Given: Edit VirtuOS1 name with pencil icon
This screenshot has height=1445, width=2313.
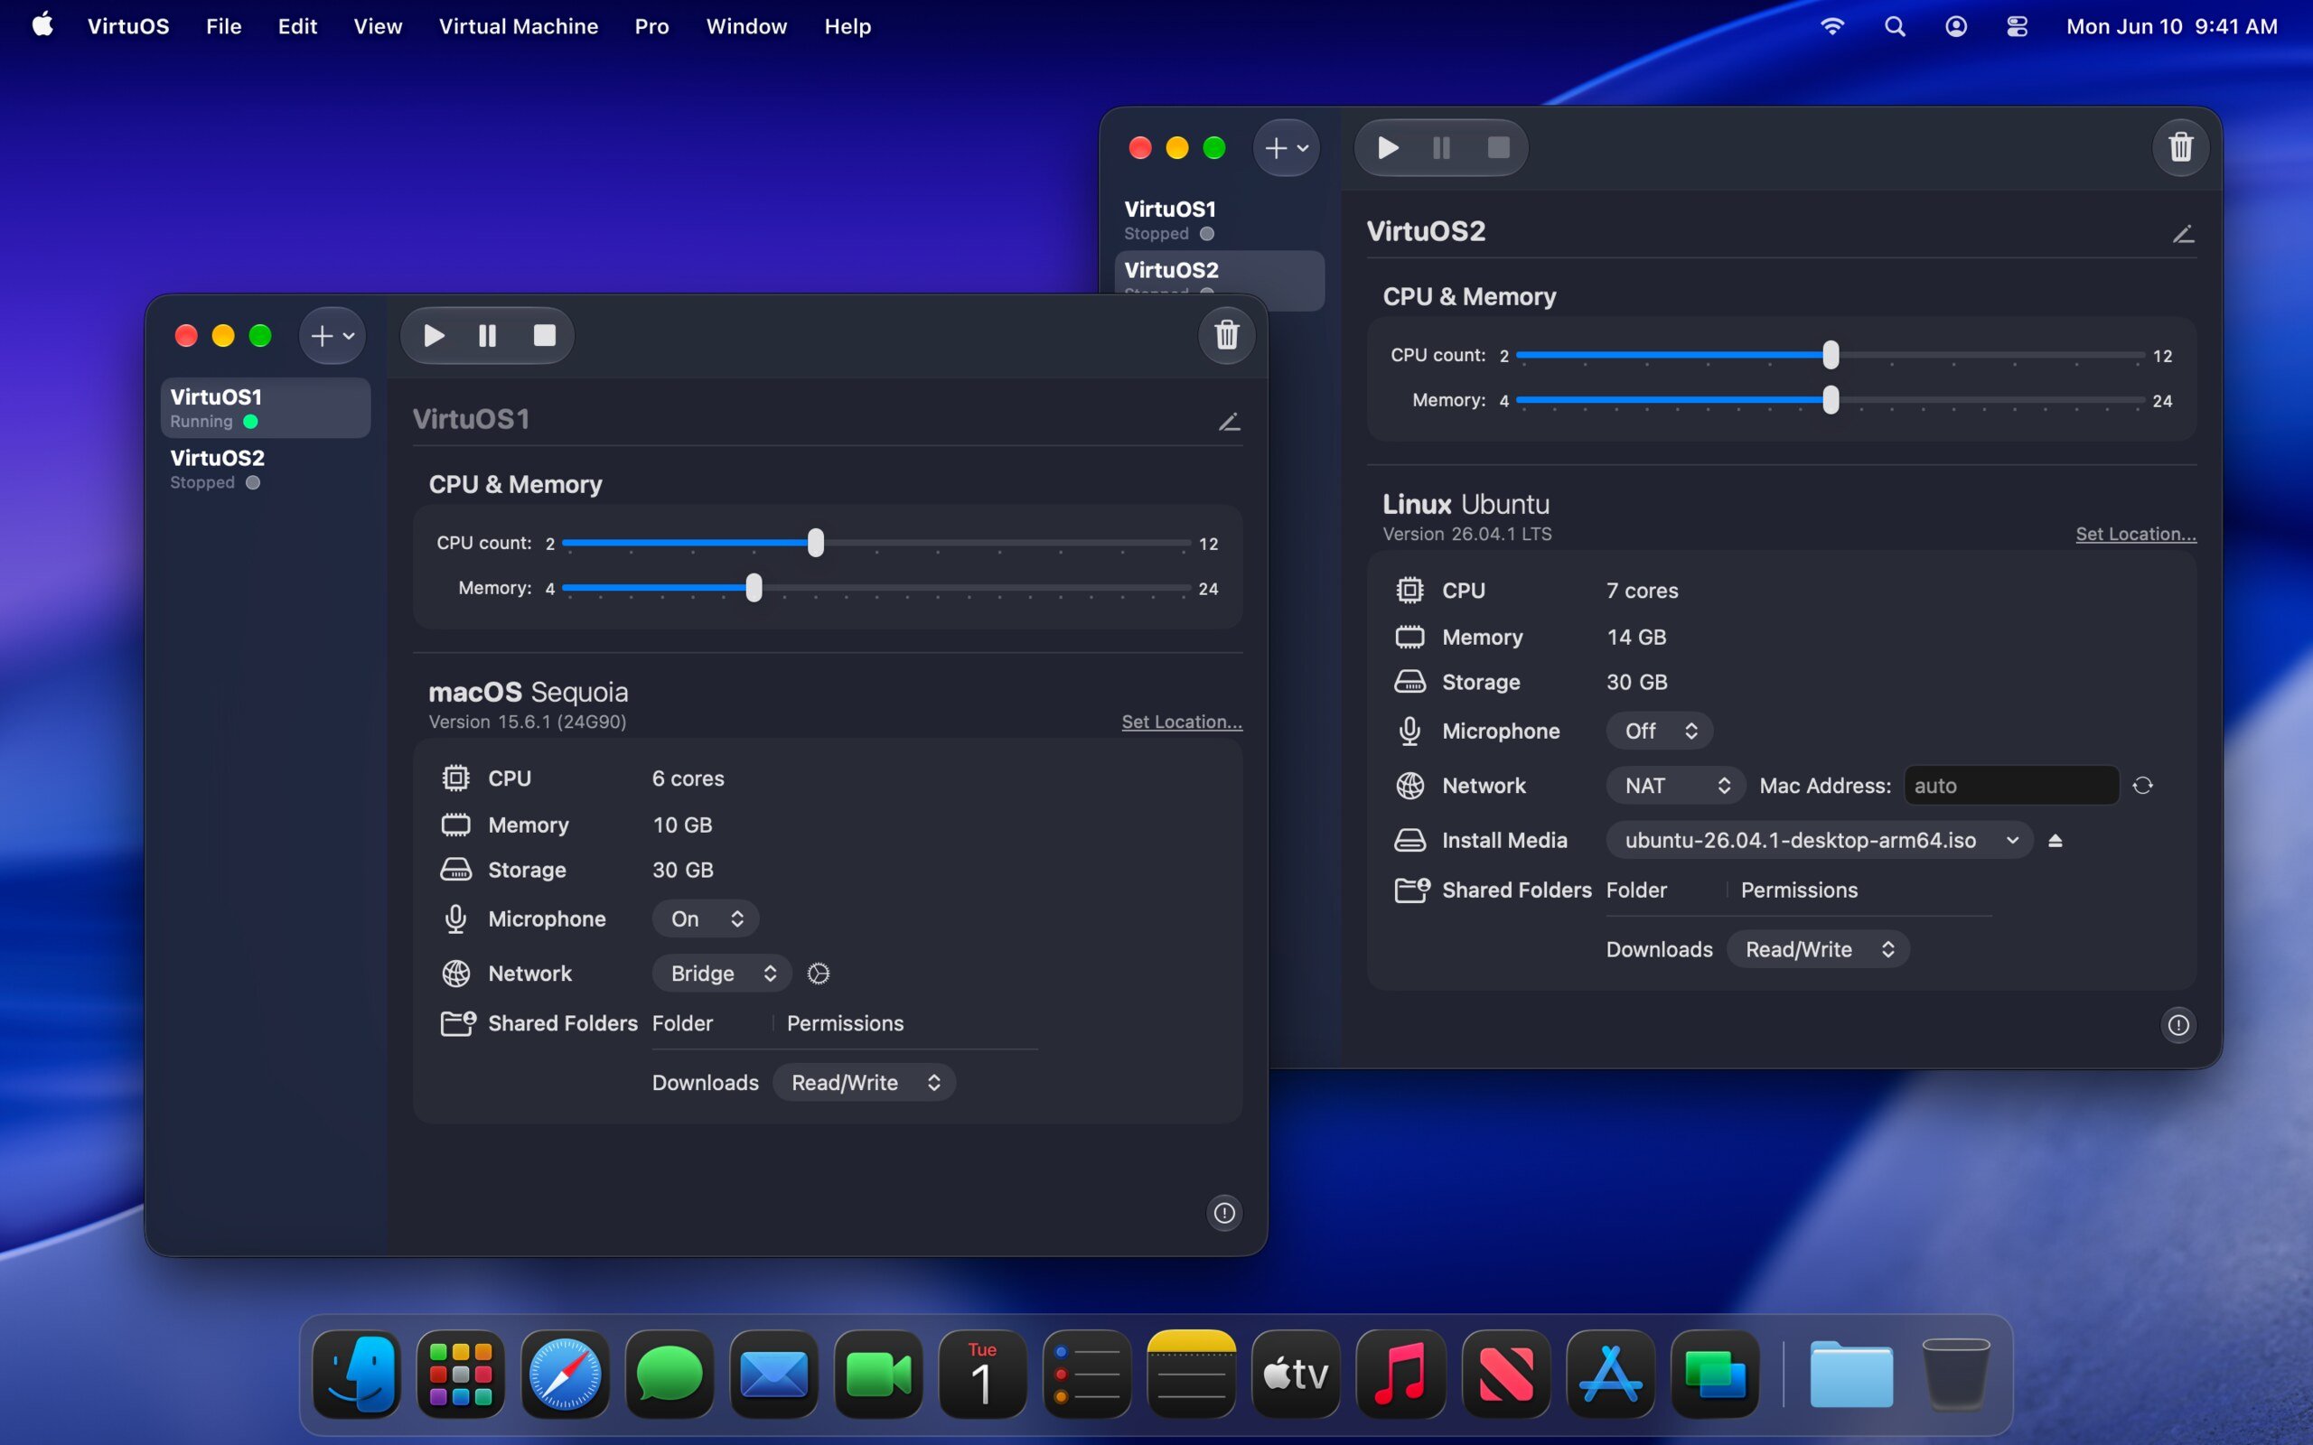Looking at the screenshot, I should tap(1229, 422).
